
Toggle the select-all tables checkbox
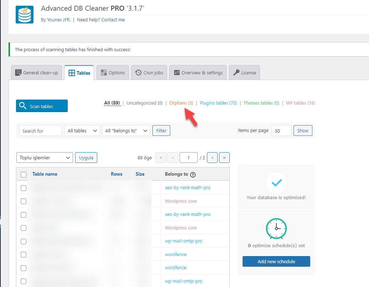click(x=24, y=174)
